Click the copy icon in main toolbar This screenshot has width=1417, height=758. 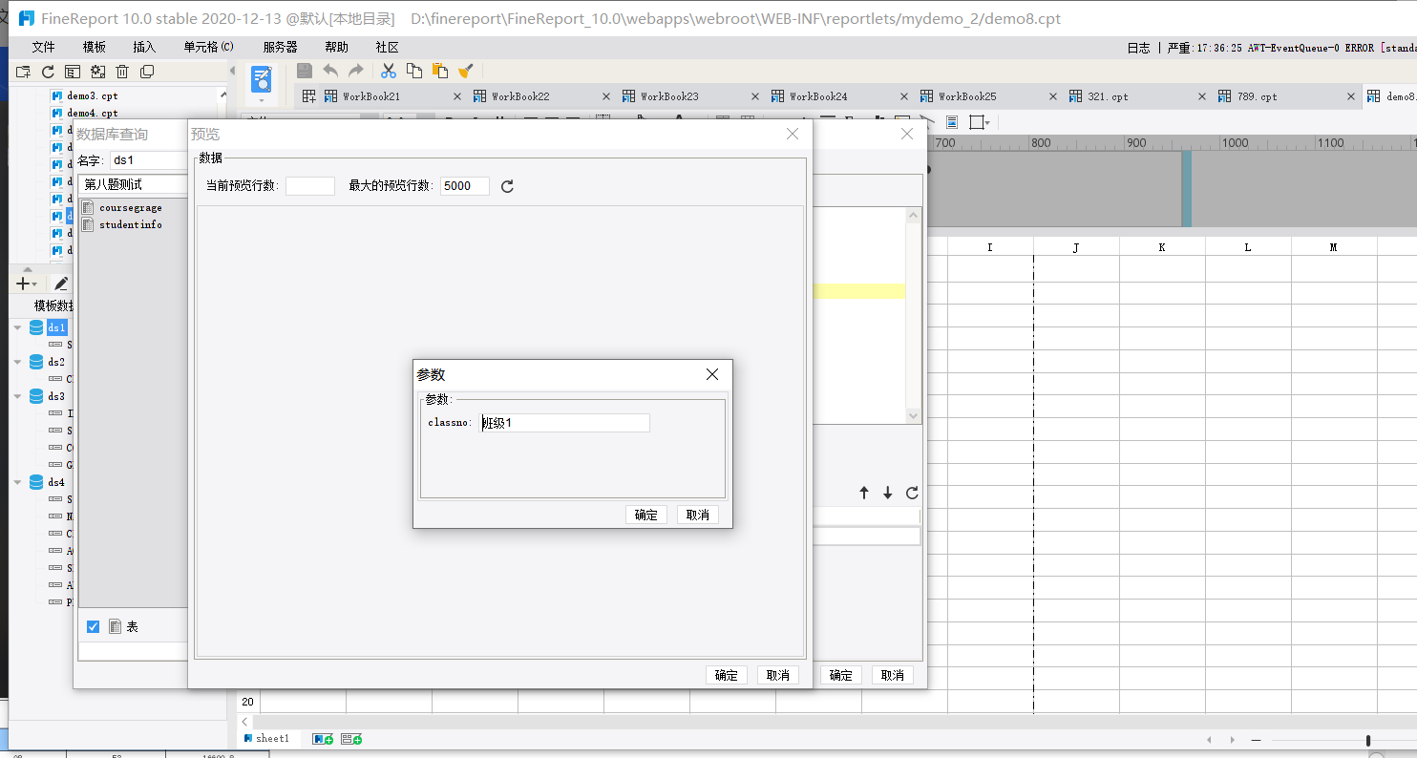(x=414, y=71)
